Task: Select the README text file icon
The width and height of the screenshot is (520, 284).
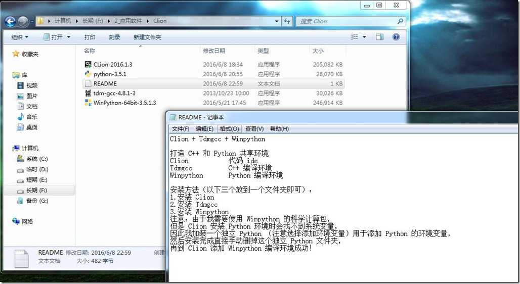Action: point(88,83)
